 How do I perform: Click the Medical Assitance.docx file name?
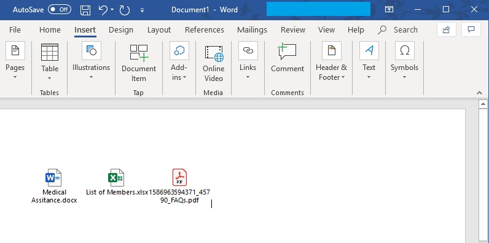[x=54, y=196]
